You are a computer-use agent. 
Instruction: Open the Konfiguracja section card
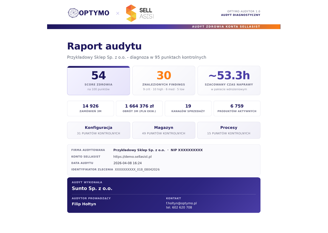(x=98, y=130)
